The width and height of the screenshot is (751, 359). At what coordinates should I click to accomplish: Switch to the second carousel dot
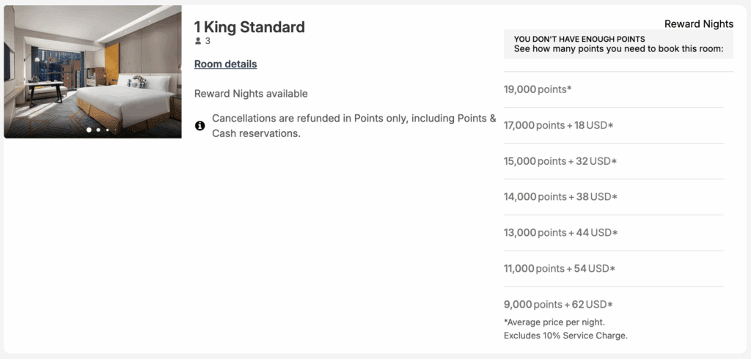[98, 130]
